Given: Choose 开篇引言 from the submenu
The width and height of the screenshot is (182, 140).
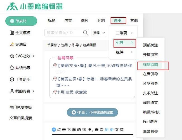Looking at the screenshot, I should (150, 55).
